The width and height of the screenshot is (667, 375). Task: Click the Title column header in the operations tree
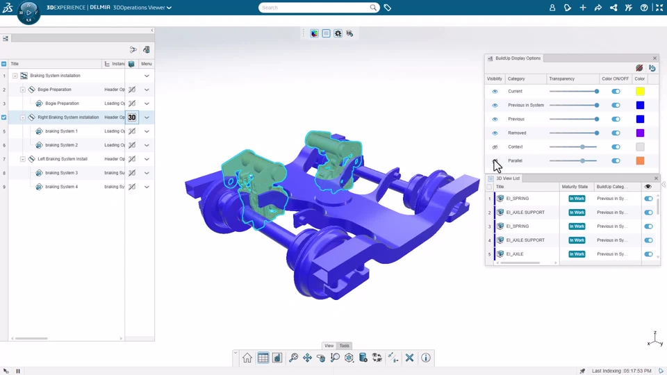click(x=56, y=64)
